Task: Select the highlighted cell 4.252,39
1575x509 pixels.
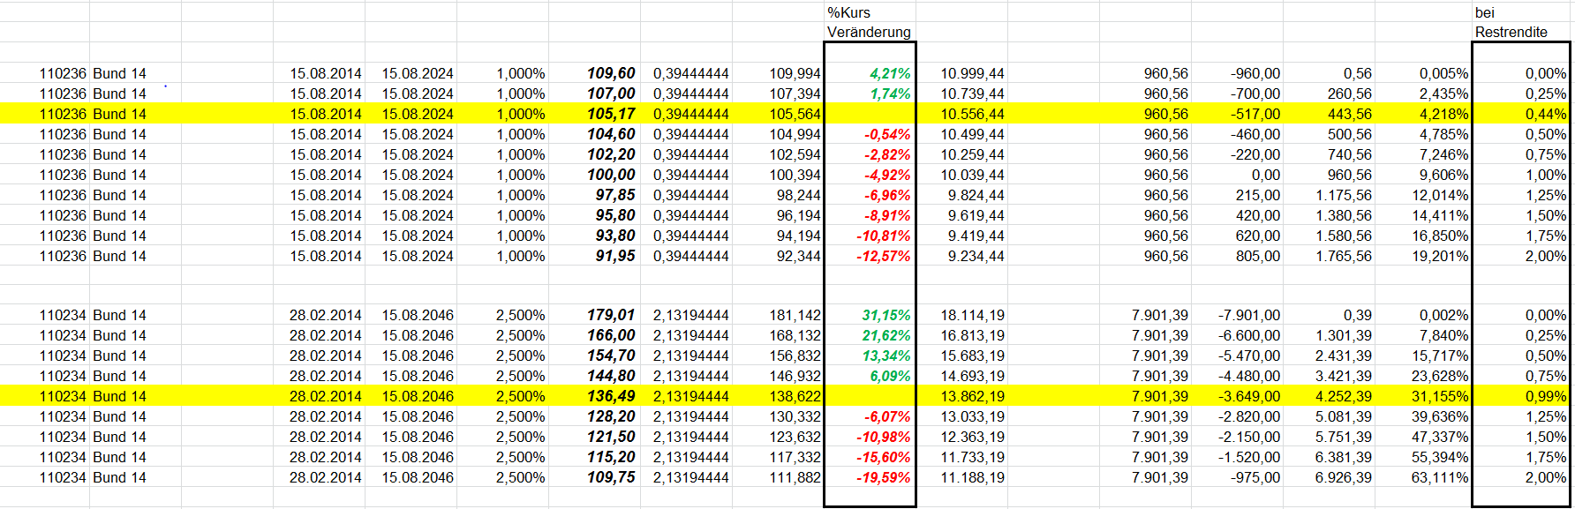Action: (x=1329, y=396)
